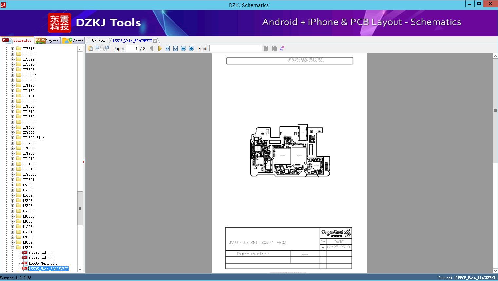
Task: Expand the IT9300S folder
Action: point(12,174)
